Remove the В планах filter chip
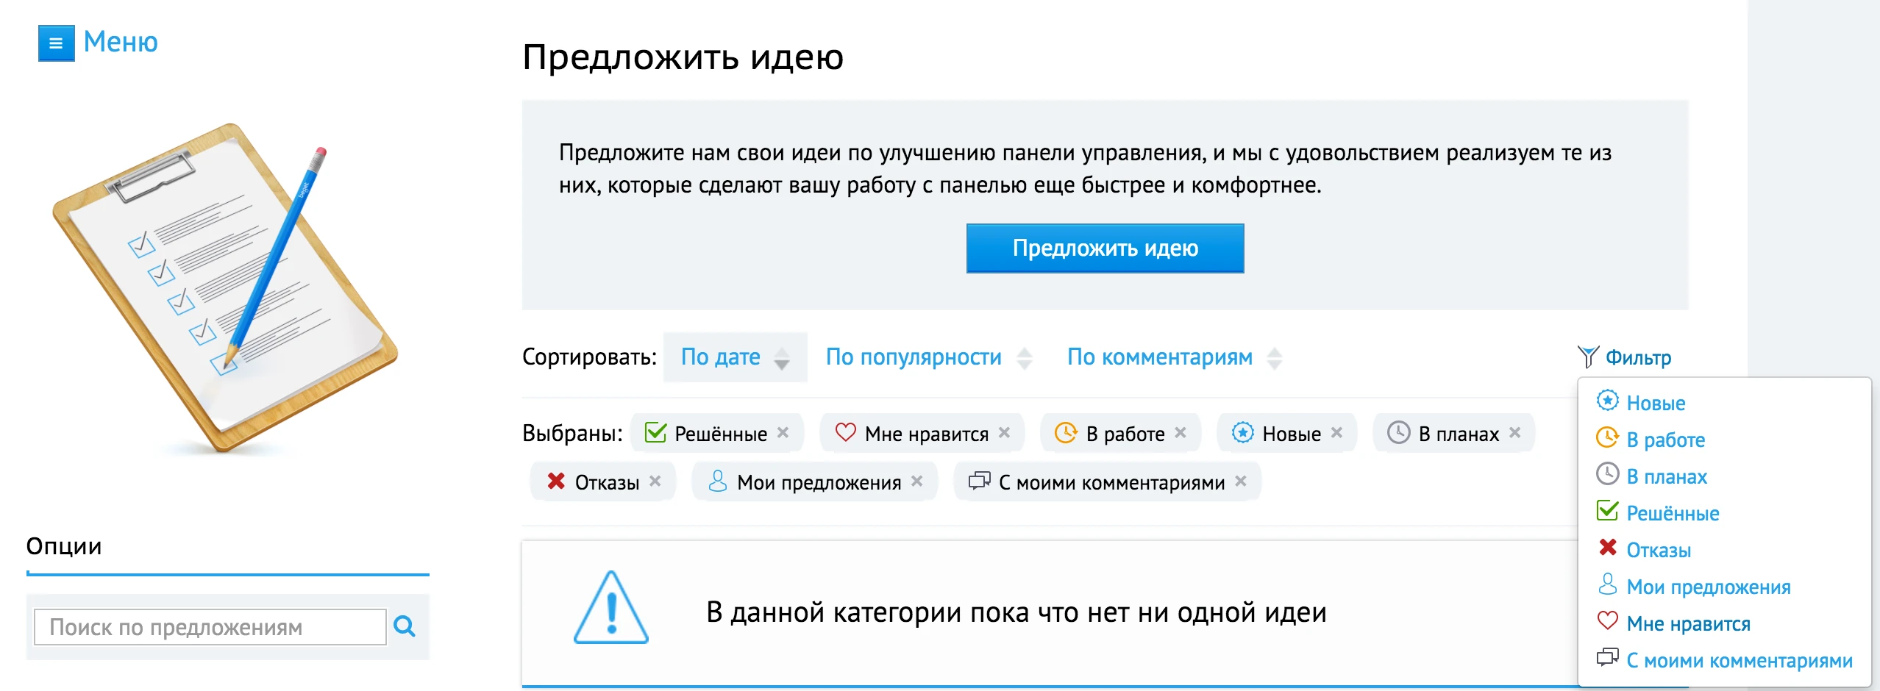The height and width of the screenshot is (691, 1880). (x=1514, y=433)
